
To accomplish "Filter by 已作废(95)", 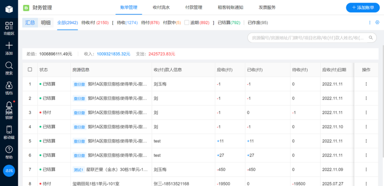I will pyautogui.click(x=258, y=23).
